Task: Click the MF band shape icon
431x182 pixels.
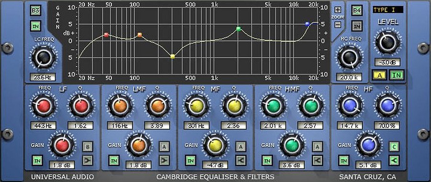Action: coord(241,161)
